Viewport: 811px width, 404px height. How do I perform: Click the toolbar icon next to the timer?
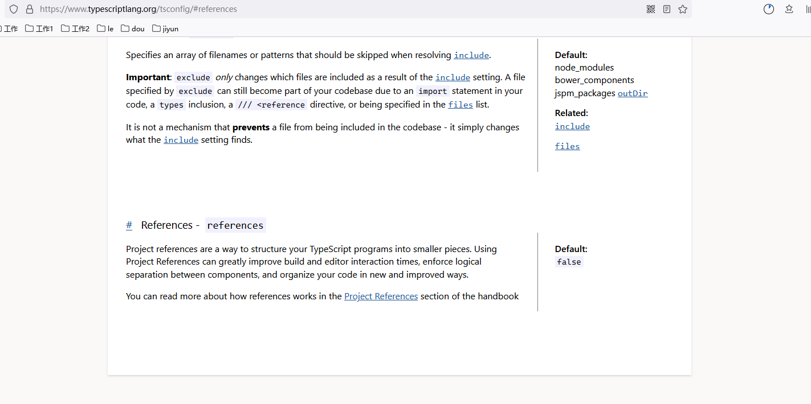pos(789,9)
